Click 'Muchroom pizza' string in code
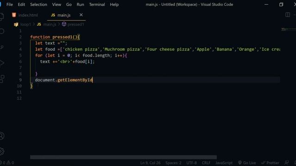Viewport: 296px width, 166px height. click(x=122, y=49)
